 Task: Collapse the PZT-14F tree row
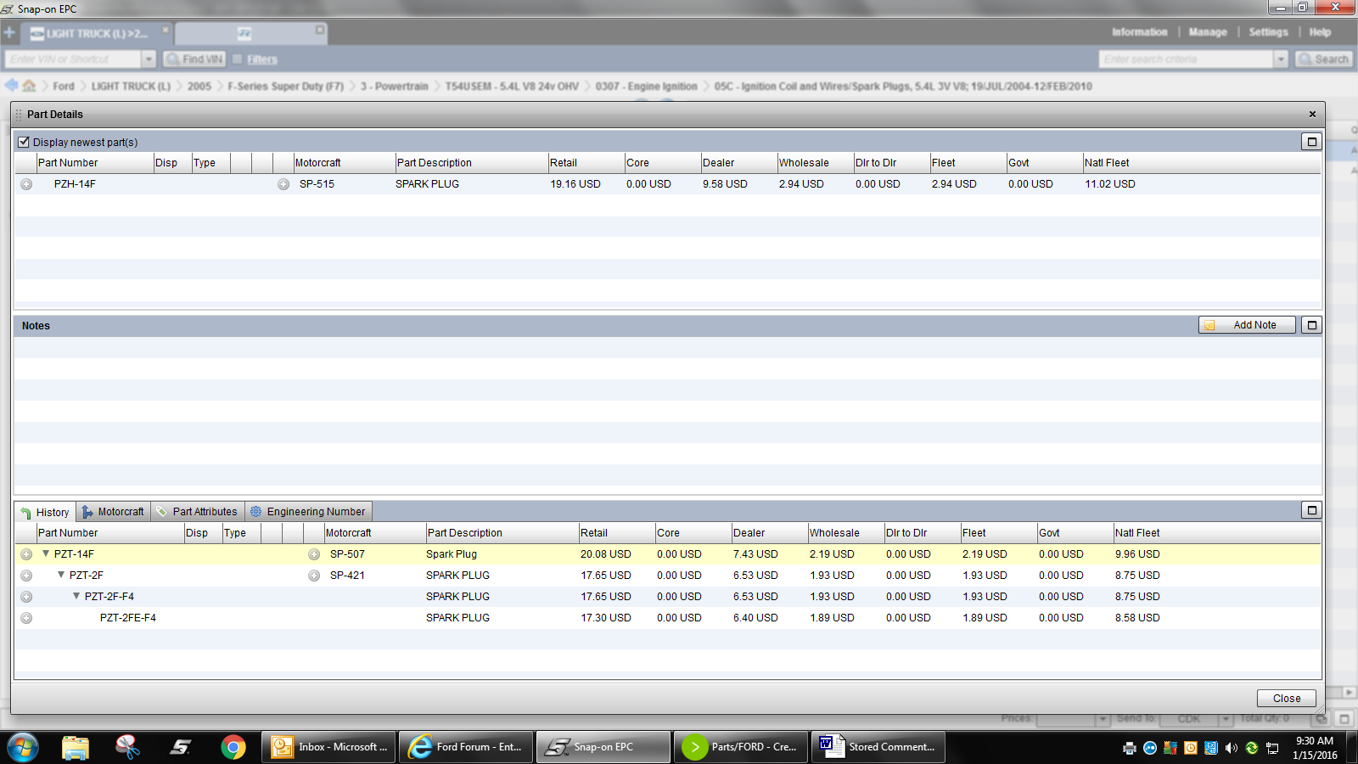pyautogui.click(x=46, y=553)
